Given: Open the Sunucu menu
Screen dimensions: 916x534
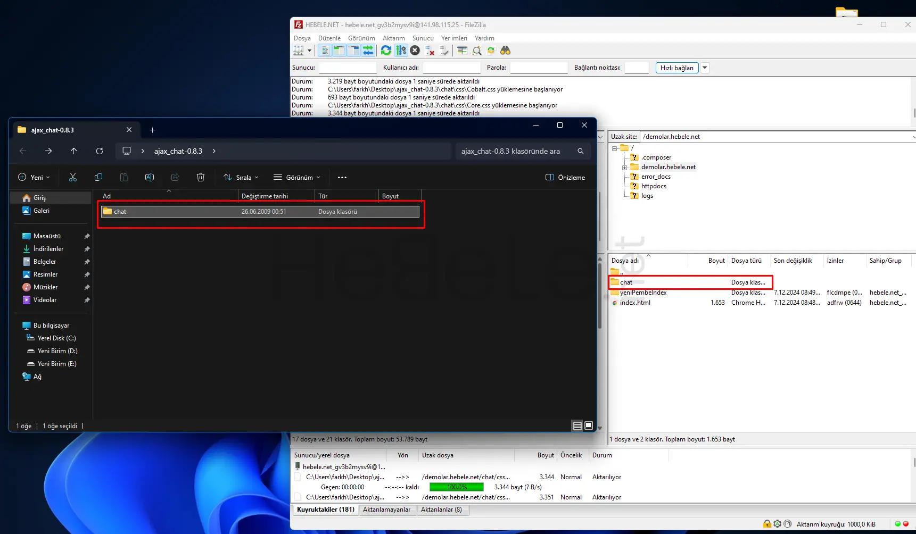Looking at the screenshot, I should (x=423, y=38).
